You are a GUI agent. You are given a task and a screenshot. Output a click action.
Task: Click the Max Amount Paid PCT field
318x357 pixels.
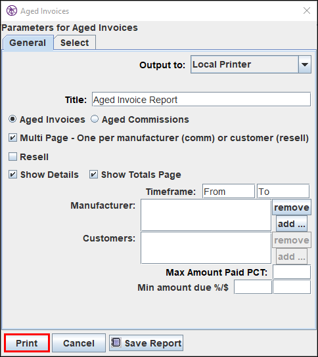pyautogui.click(x=292, y=272)
